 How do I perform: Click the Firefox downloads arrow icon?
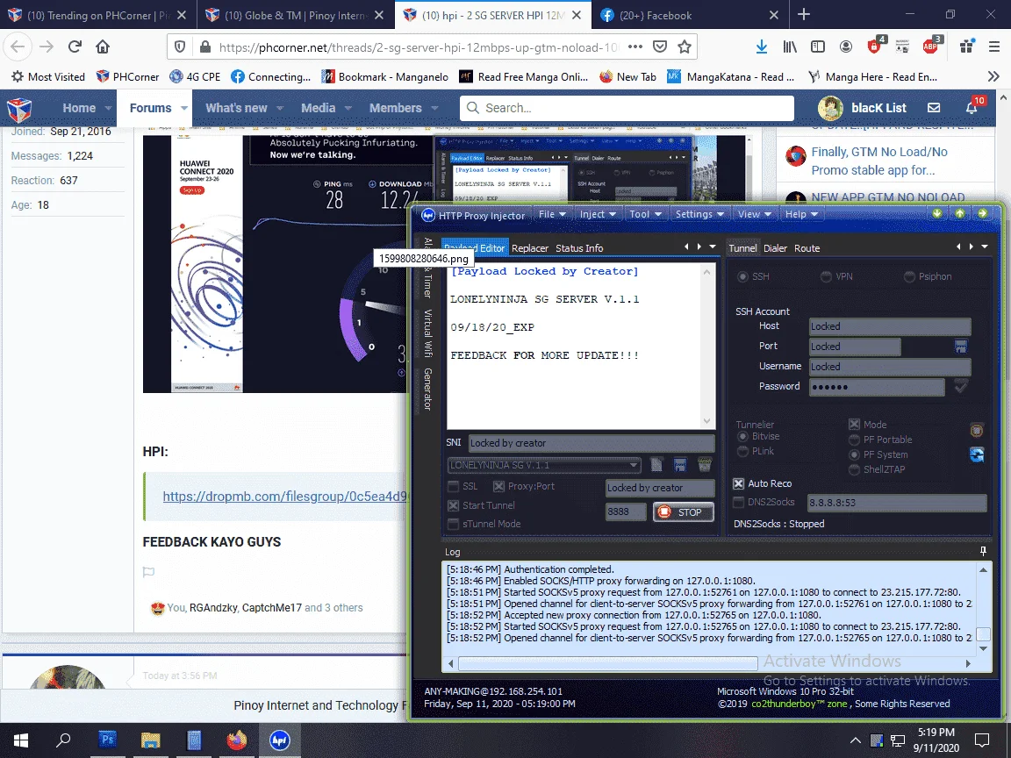coord(762,46)
